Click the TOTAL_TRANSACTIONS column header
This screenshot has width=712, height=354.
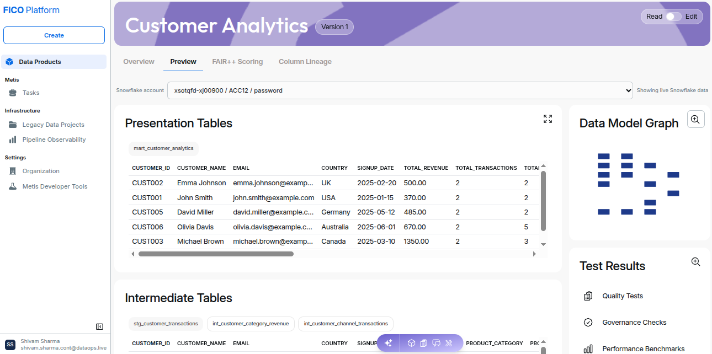point(486,168)
